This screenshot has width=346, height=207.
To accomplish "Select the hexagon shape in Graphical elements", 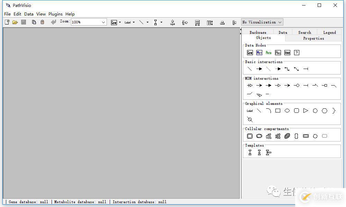I will [x=325, y=111].
